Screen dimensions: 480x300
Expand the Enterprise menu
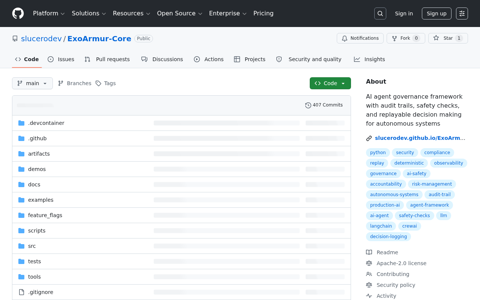coord(228,13)
